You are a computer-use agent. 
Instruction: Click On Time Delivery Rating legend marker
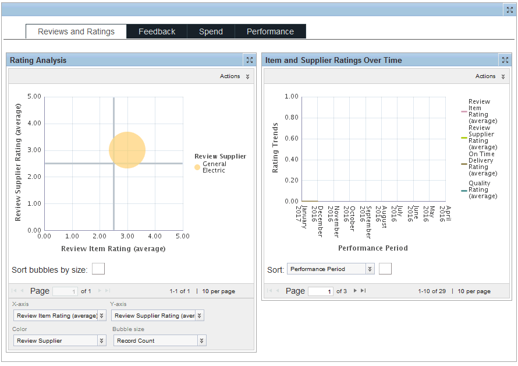[x=464, y=164]
